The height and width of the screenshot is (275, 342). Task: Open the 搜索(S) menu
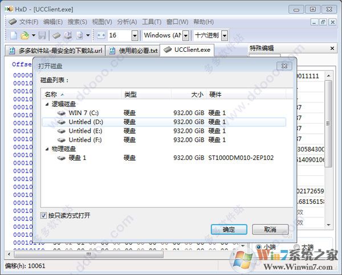click(77, 22)
